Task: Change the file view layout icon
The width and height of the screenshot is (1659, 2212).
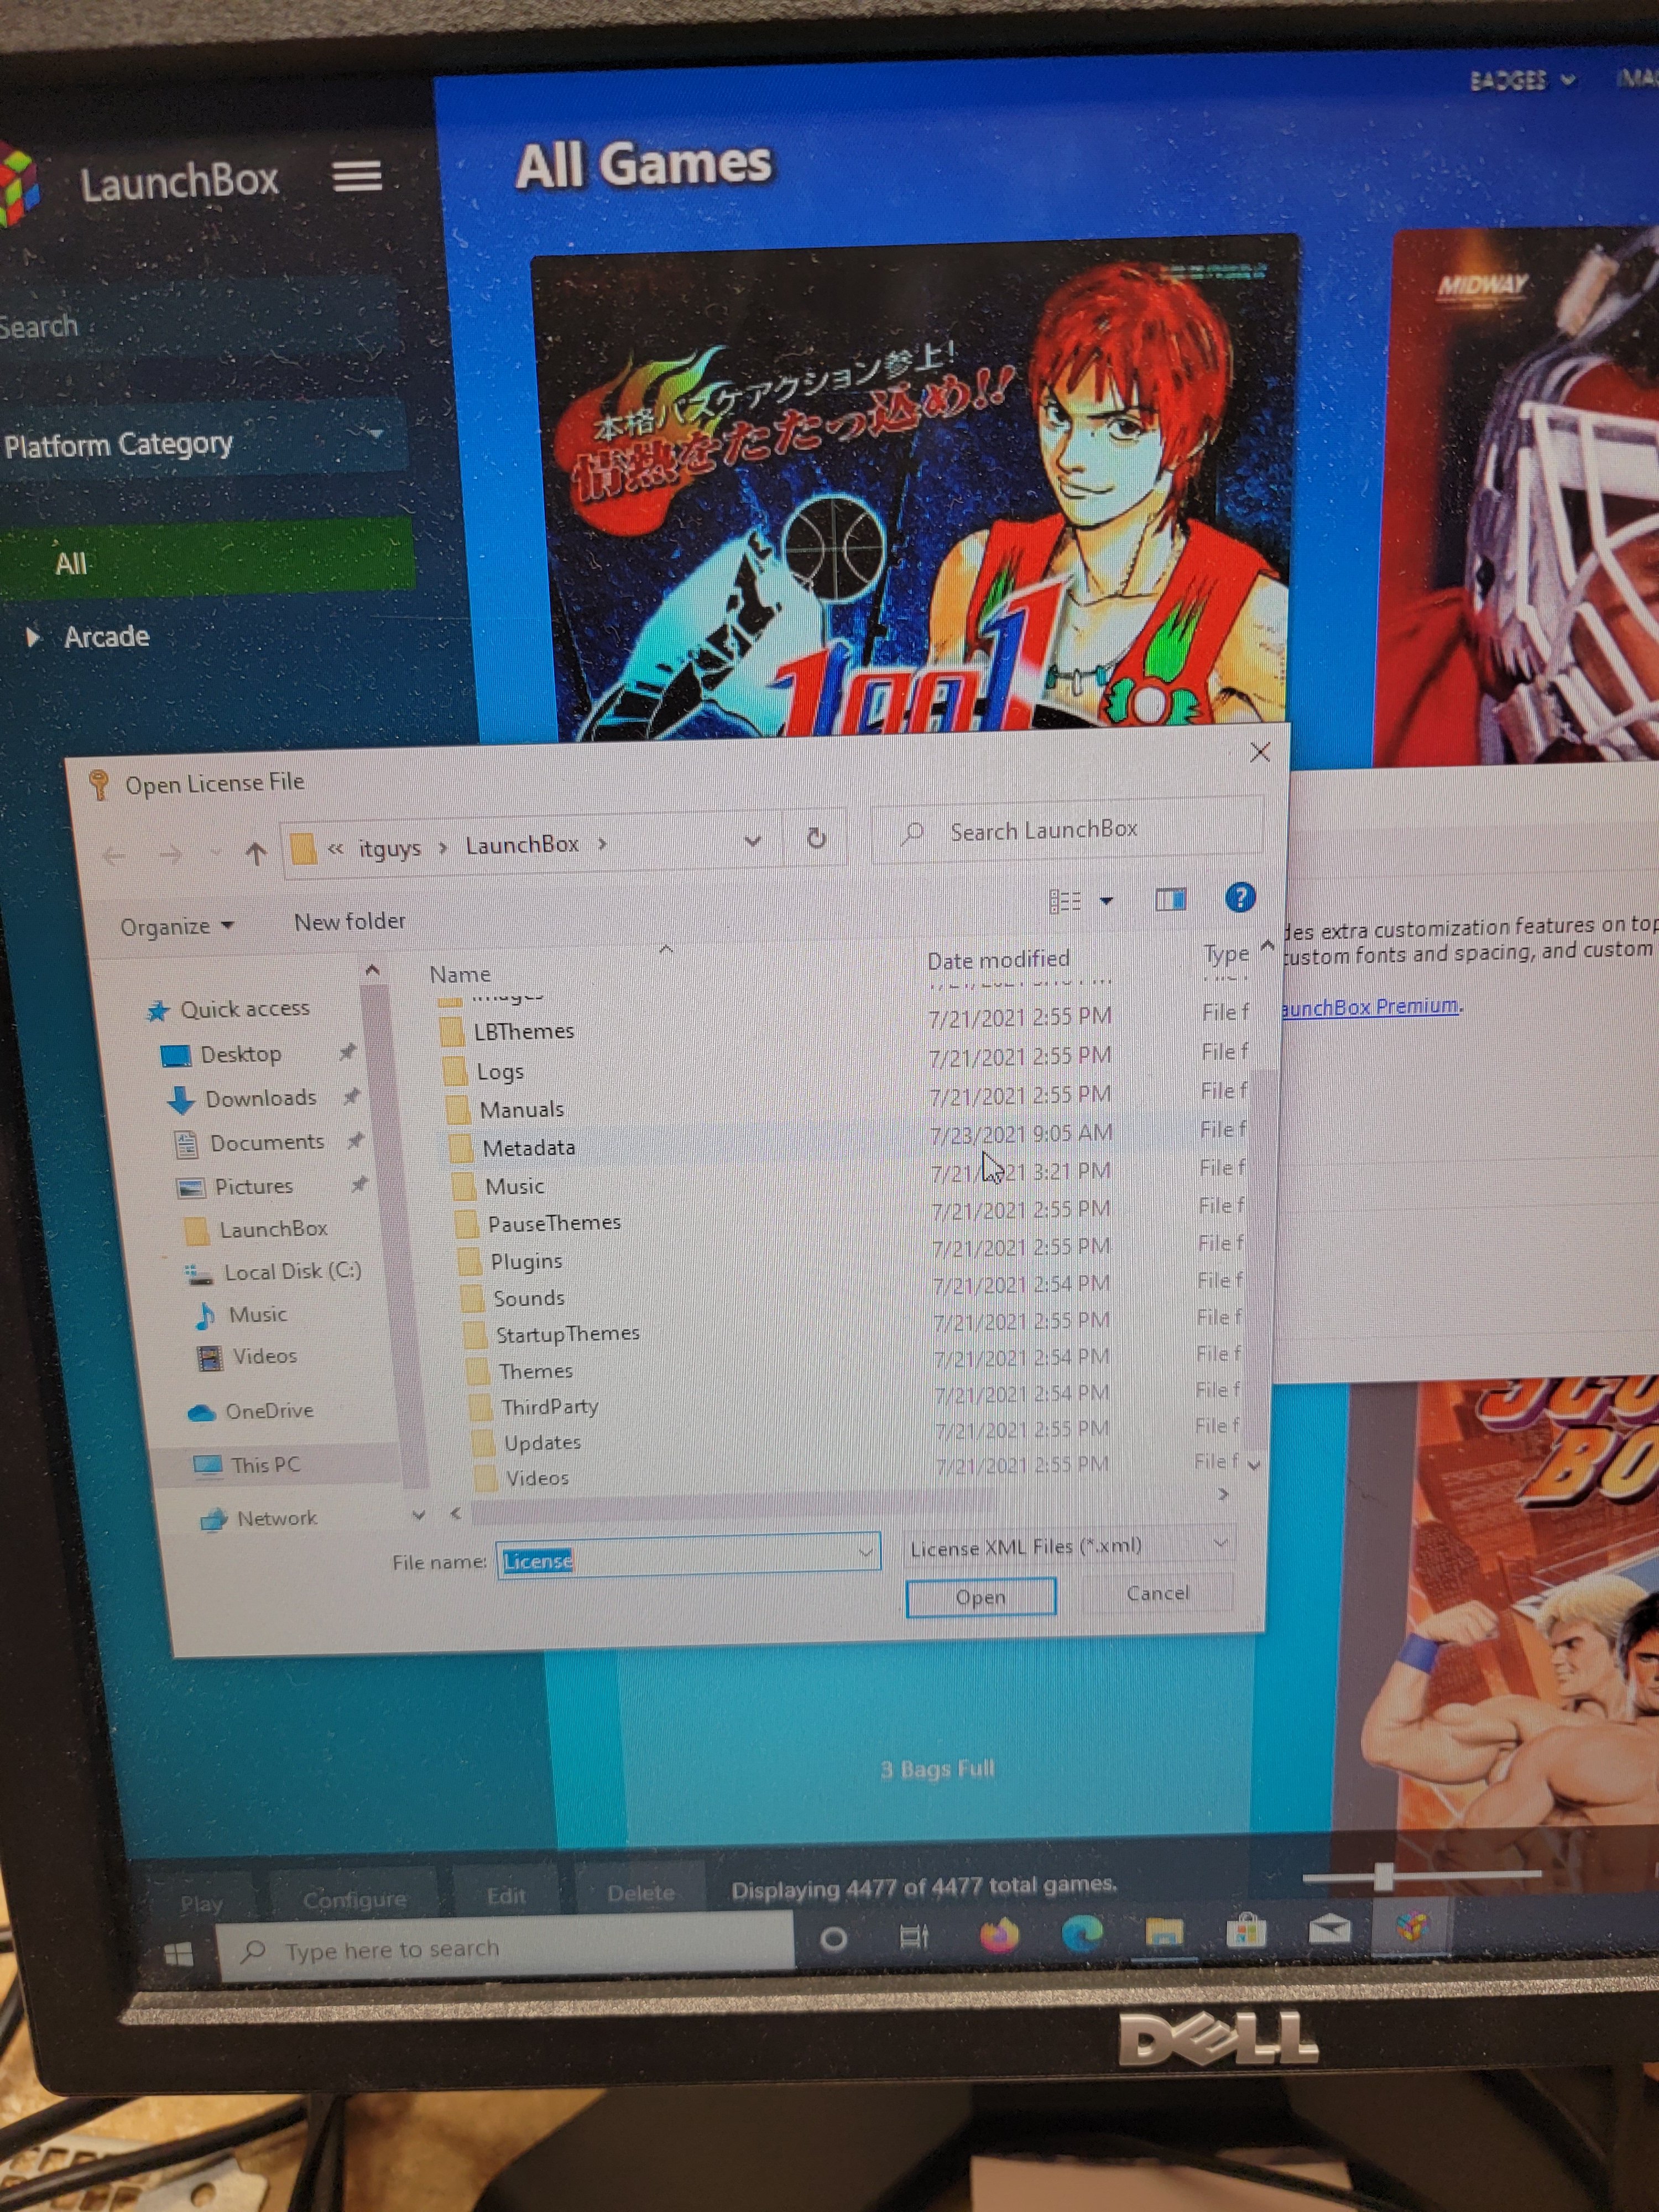Action: [1065, 901]
